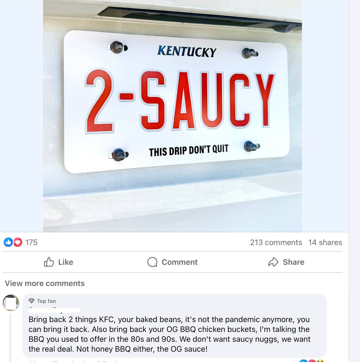Click the red heart reaction icon
The width and height of the screenshot is (360, 362).
tap(18, 242)
